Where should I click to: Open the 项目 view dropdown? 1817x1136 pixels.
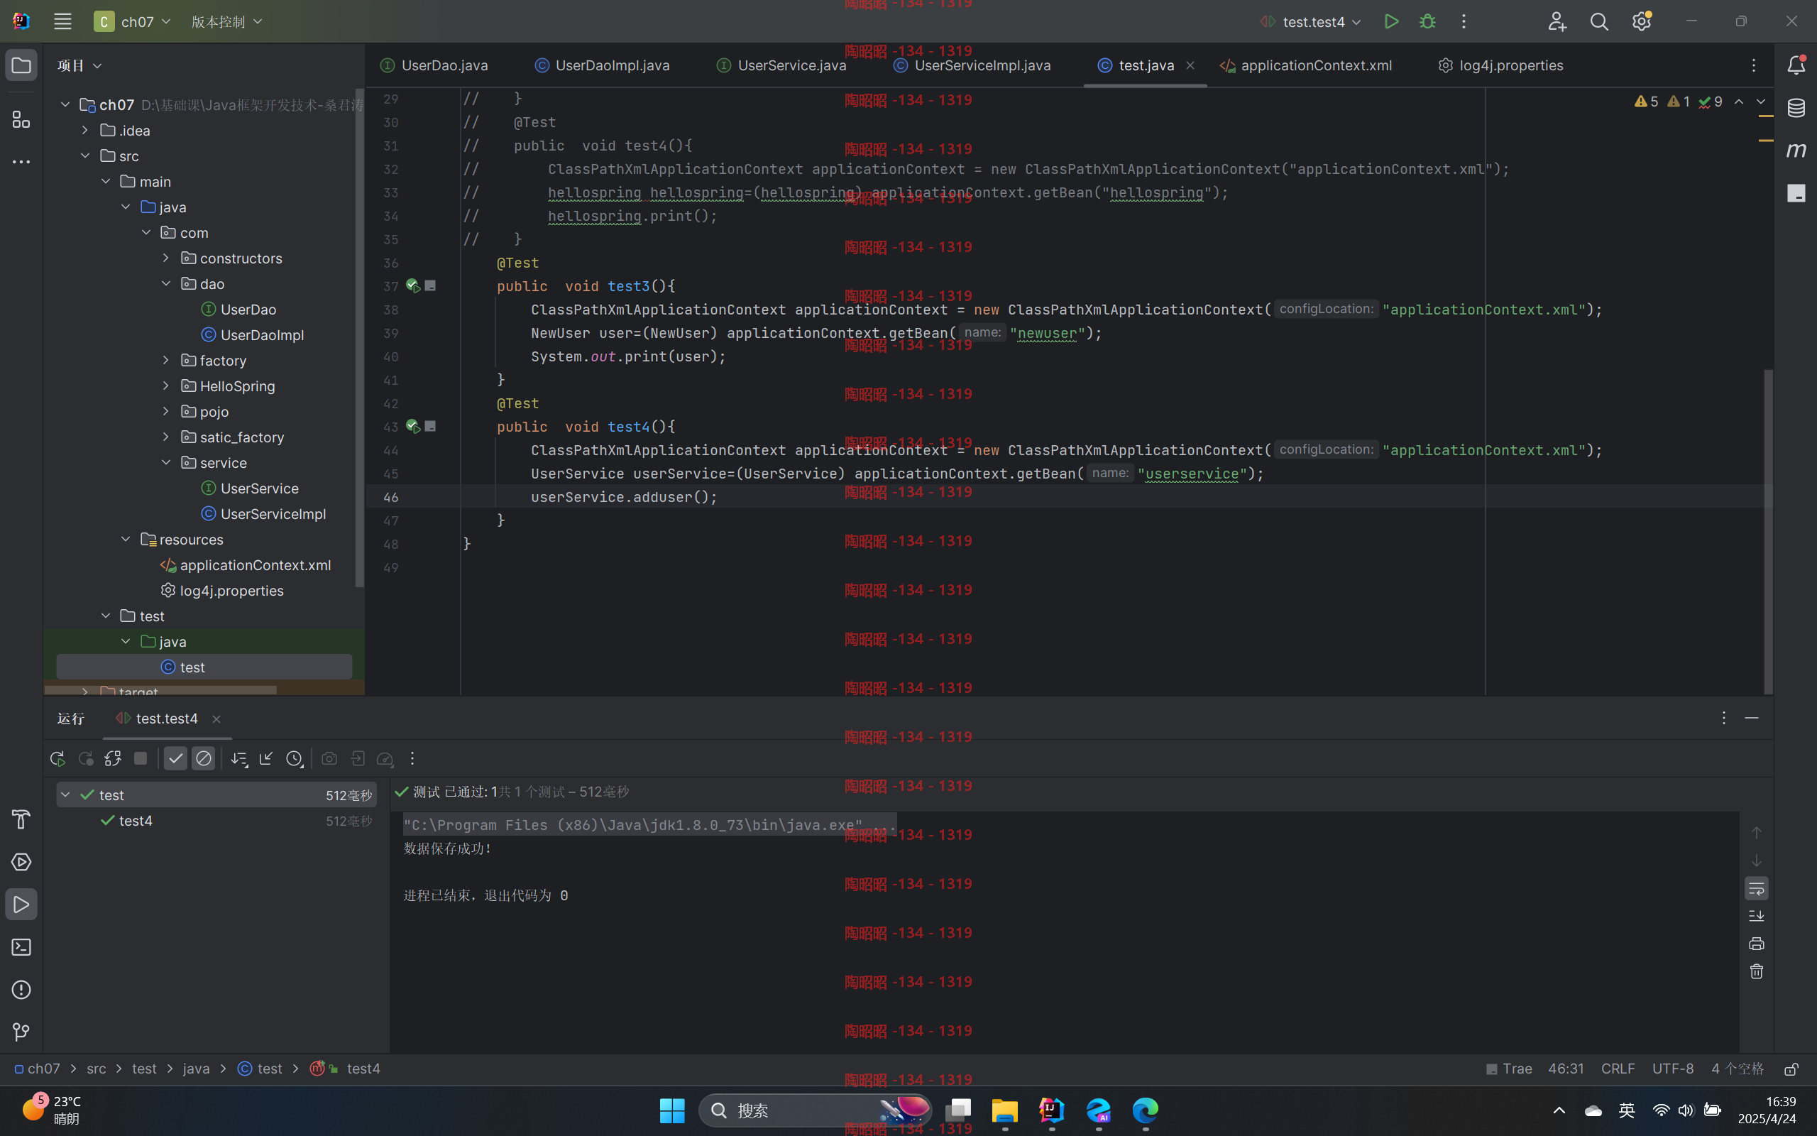click(79, 65)
